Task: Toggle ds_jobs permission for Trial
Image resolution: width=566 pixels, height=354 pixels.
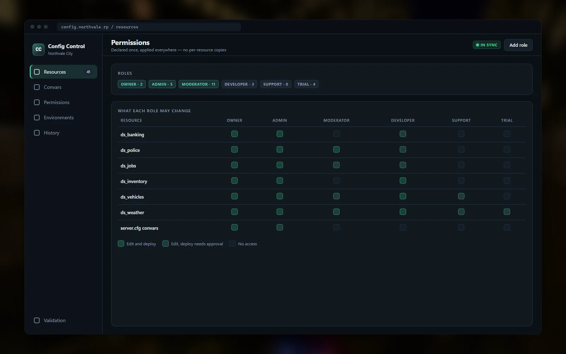Action: [x=507, y=165]
